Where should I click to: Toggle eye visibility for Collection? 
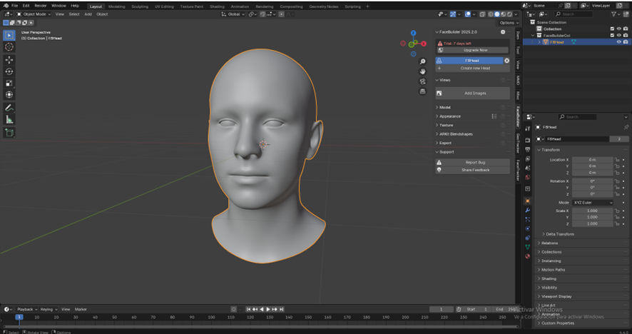click(618, 29)
